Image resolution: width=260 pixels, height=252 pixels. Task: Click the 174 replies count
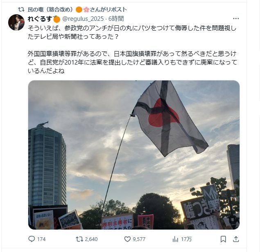pyautogui.click(x=41, y=239)
